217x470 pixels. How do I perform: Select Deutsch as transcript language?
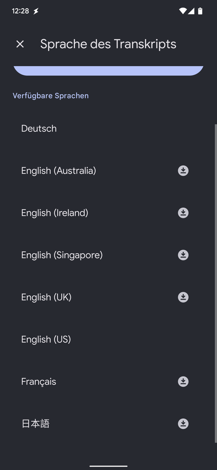tap(109, 128)
